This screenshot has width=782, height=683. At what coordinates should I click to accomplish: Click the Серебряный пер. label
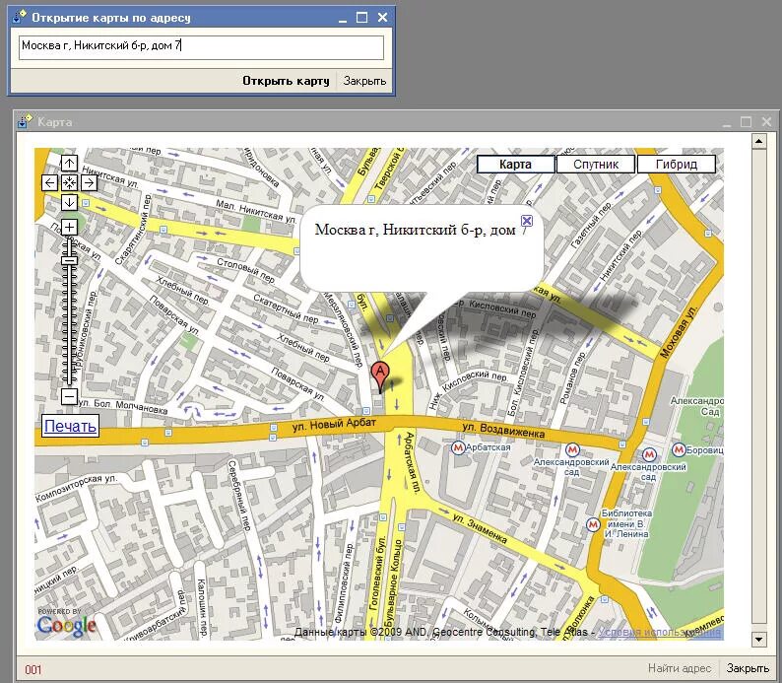(239, 496)
